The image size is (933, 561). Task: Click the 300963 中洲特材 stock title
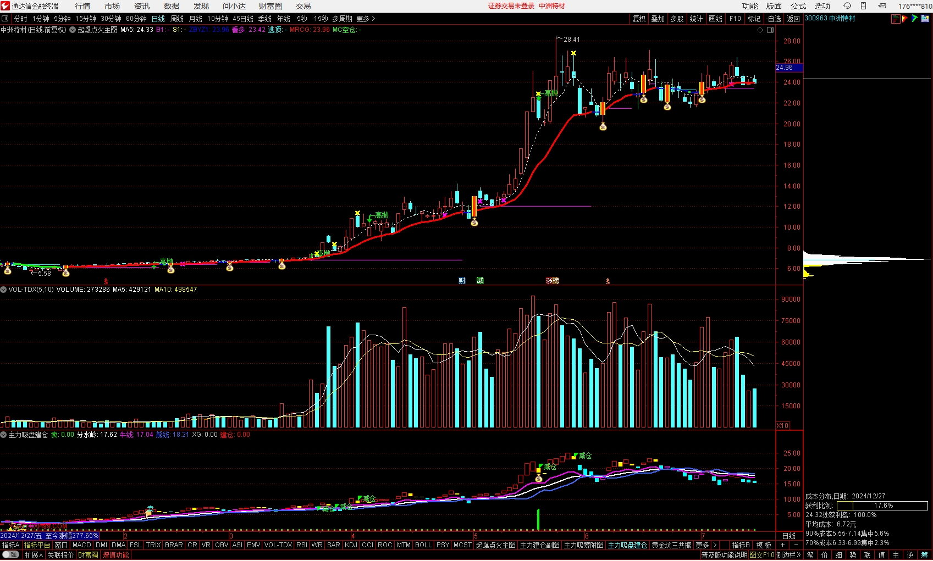[x=830, y=18]
